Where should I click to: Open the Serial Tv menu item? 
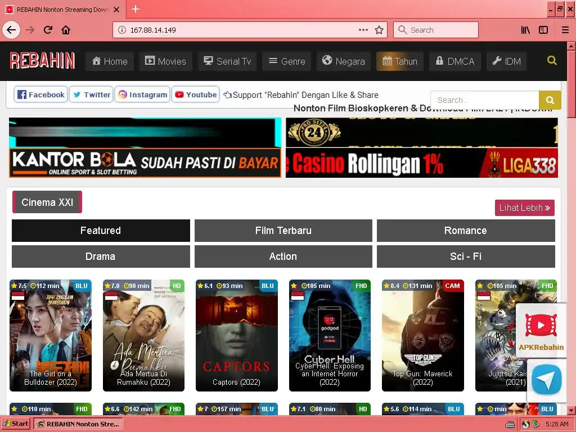tap(227, 61)
